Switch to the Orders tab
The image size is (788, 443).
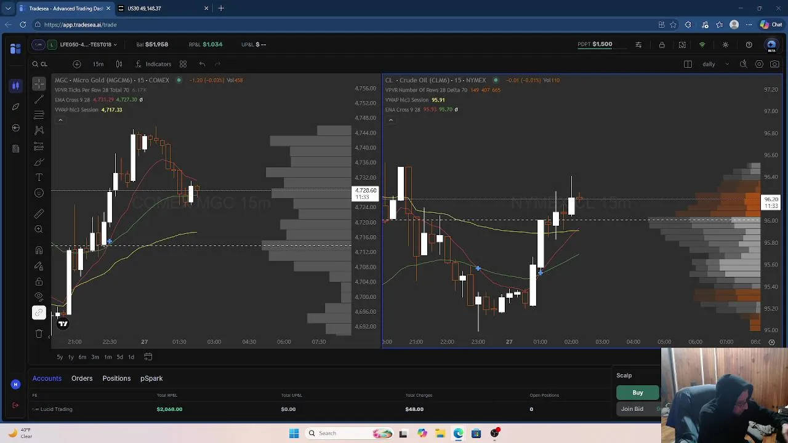(x=82, y=378)
